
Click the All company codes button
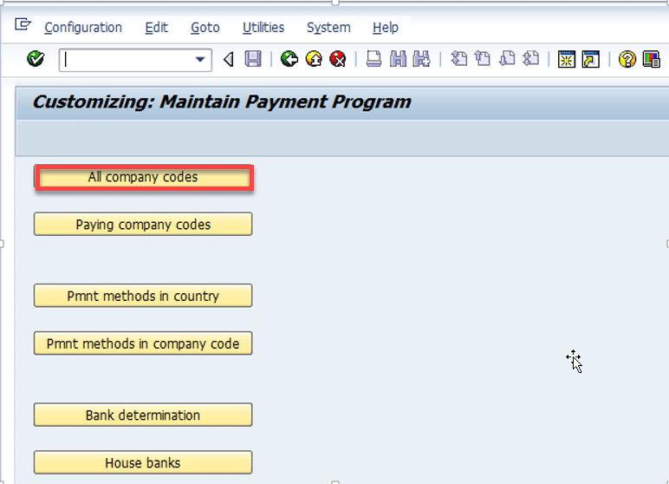pyautogui.click(x=143, y=177)
